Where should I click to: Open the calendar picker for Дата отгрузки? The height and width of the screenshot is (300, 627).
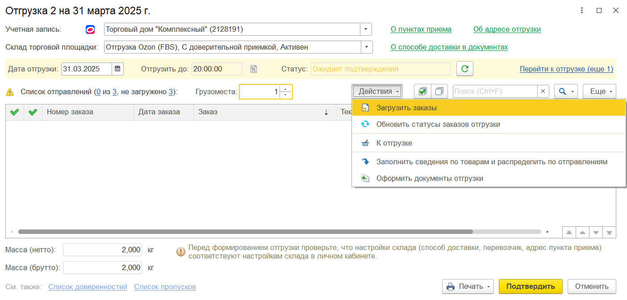[117, 69]
